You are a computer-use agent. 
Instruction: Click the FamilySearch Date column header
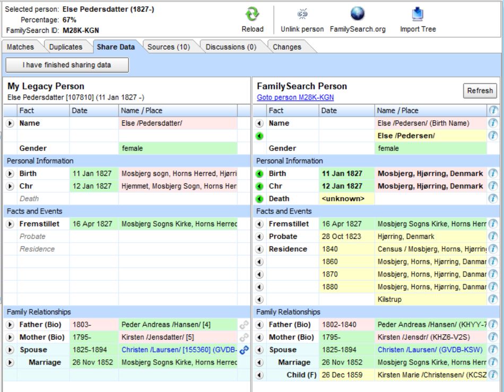pyautogui.click(x=346, y=111)
